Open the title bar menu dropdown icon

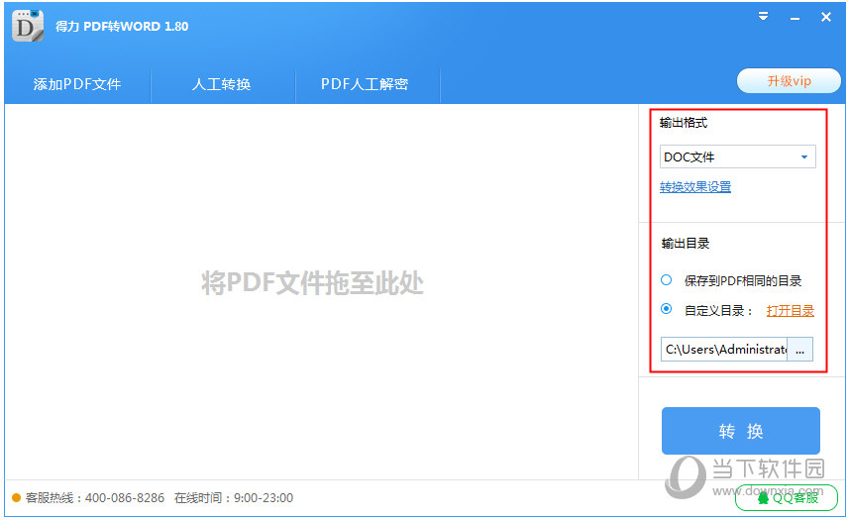point(764,17)
